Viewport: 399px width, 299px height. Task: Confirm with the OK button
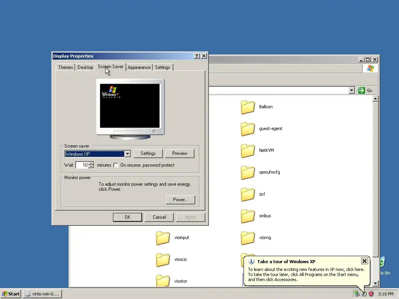127,217
